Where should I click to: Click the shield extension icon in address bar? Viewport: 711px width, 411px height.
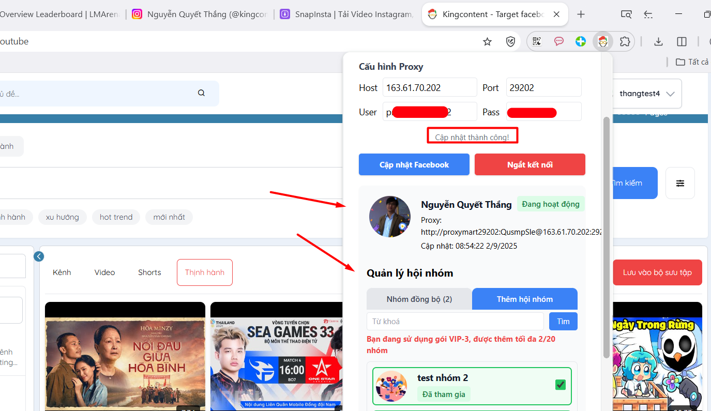tap(510, 42)
